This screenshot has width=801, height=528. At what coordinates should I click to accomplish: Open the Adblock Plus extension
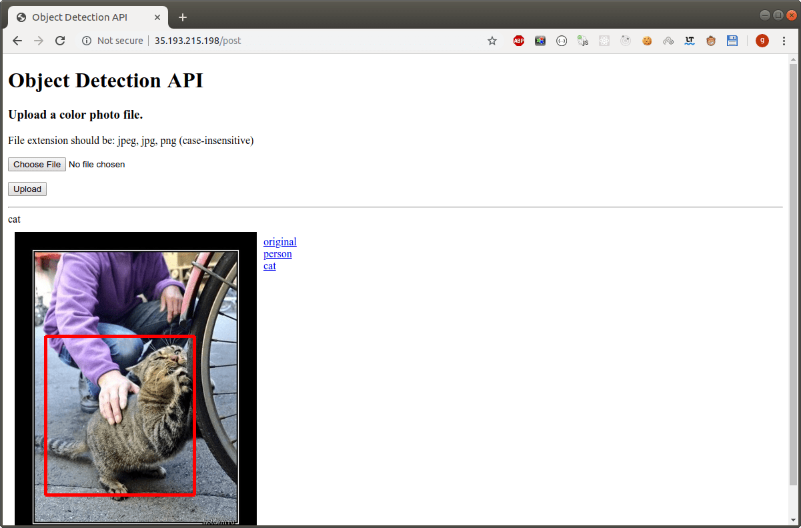coord(519,41)
